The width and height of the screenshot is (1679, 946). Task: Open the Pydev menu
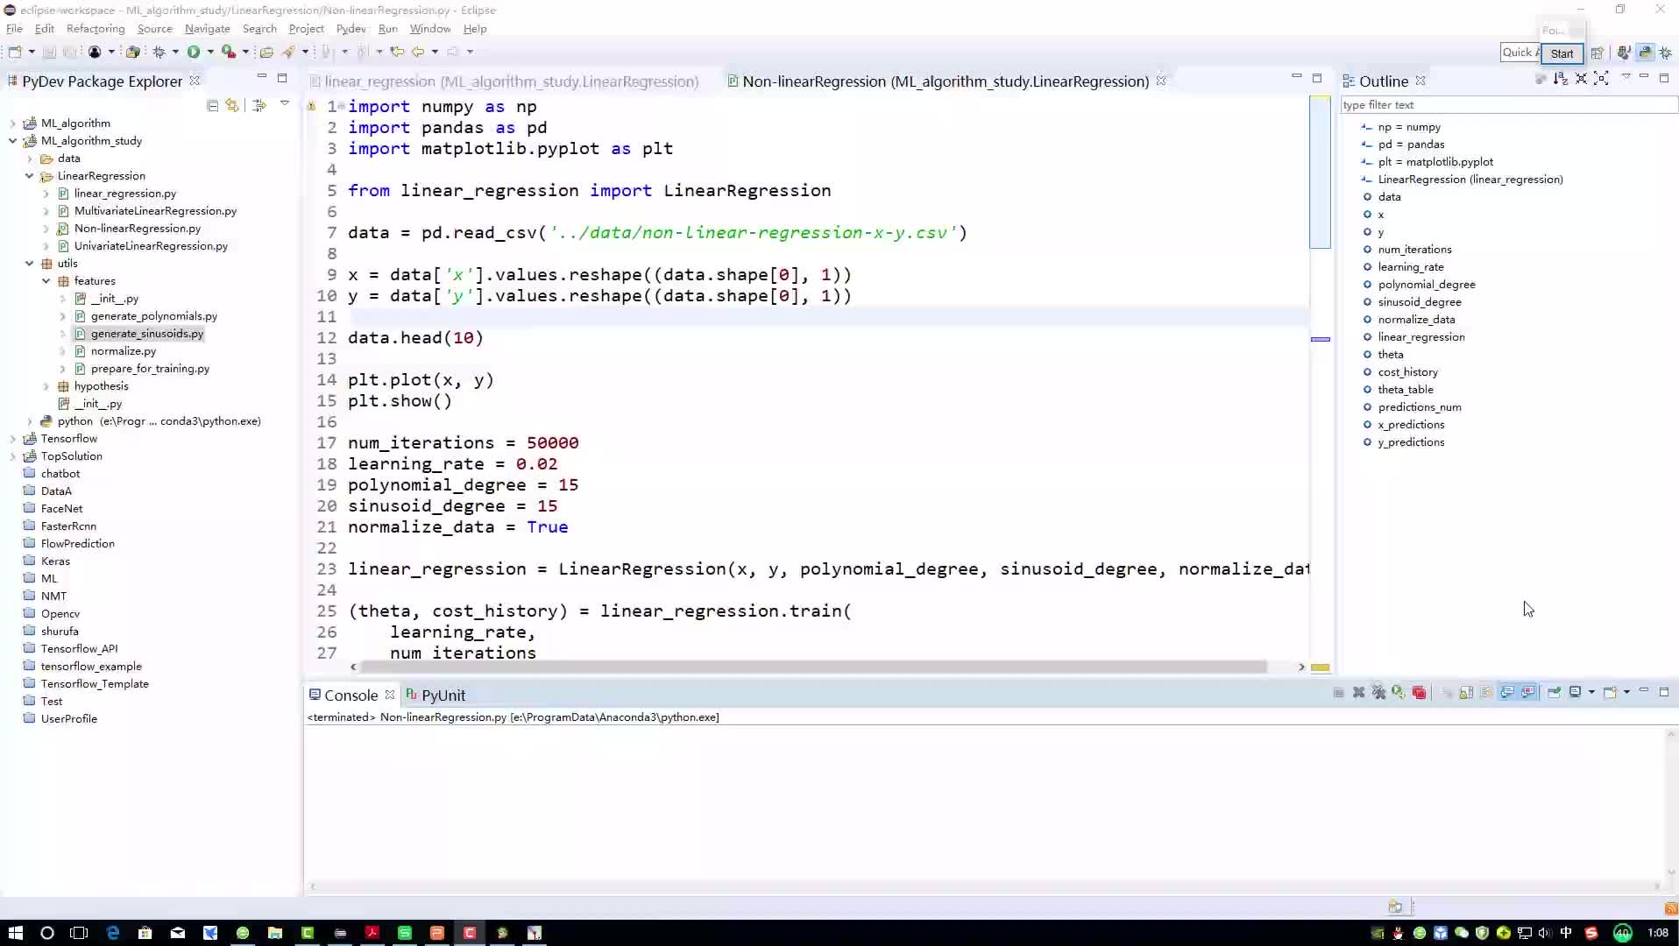click(x=351, y=29)
